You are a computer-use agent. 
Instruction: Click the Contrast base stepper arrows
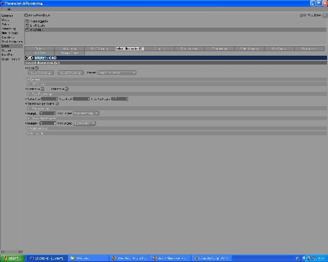pos(127,99)
